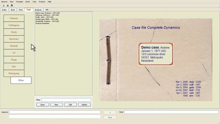Switch to the Analysis tab
This screenshot has height=124, width=220.
[38, 10]
